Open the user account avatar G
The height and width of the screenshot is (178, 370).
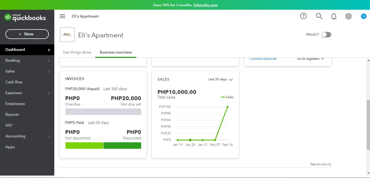click(x=364, y=16)
